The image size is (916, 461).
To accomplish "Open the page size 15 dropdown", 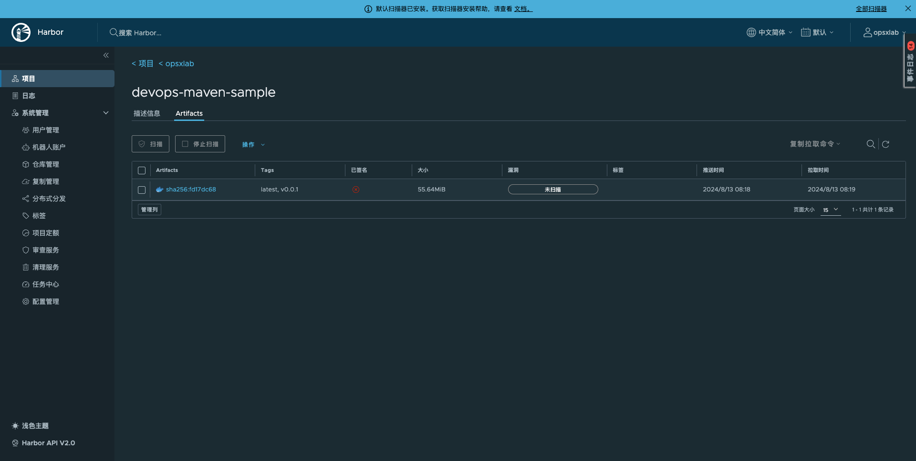I will tap(830, 210).
